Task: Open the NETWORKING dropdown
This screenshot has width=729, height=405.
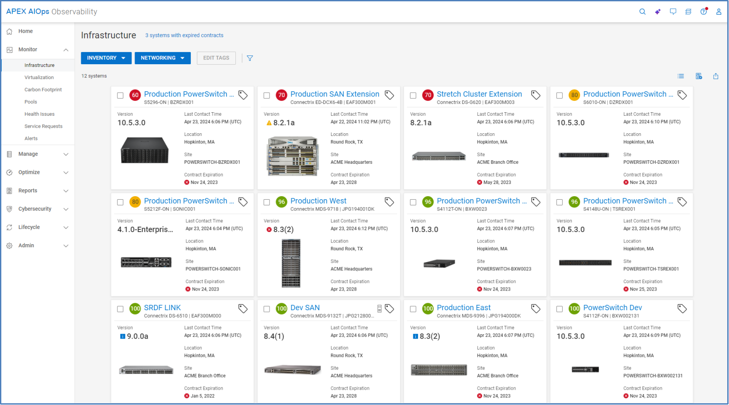Action: click(x=162, y=58)
